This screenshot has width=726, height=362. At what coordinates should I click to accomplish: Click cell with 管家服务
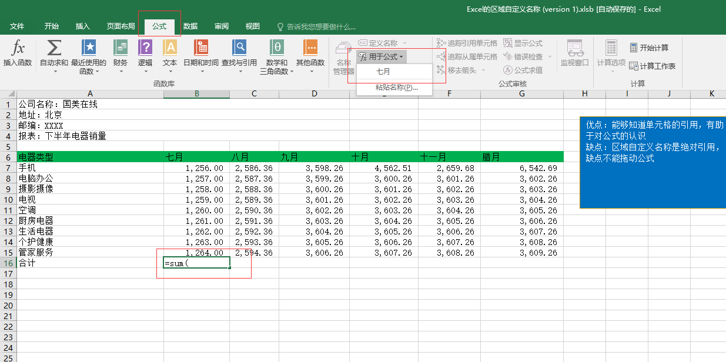point(91,253)
